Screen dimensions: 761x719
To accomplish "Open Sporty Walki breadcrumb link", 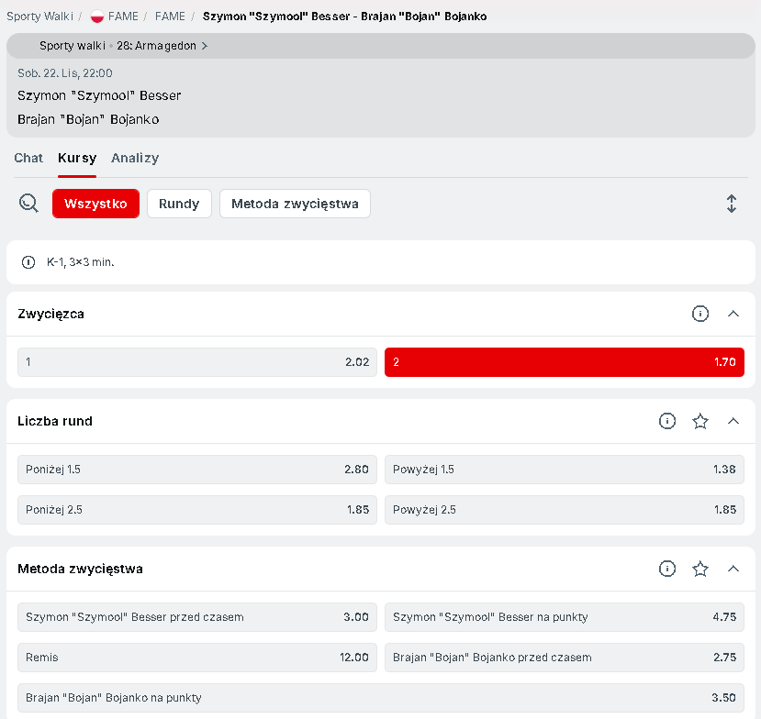I will (x=39, y=17).
